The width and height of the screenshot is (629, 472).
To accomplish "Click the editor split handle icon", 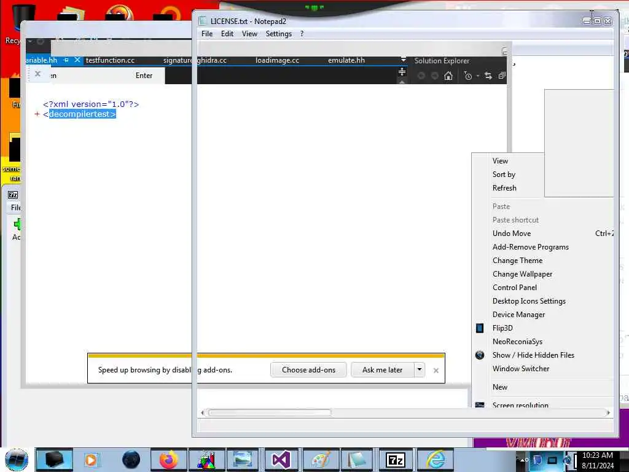I will point(402,72).
